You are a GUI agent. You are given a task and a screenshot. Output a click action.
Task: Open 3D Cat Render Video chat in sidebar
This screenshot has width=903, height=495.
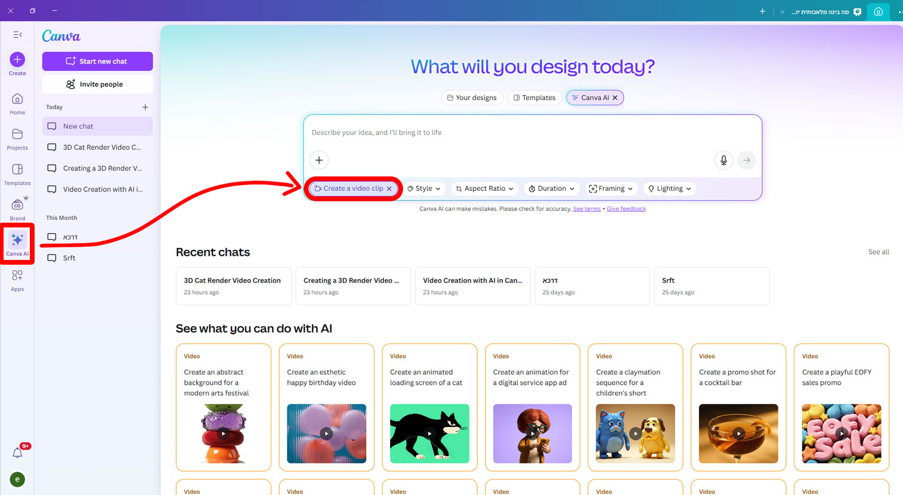tap(97, 147)
